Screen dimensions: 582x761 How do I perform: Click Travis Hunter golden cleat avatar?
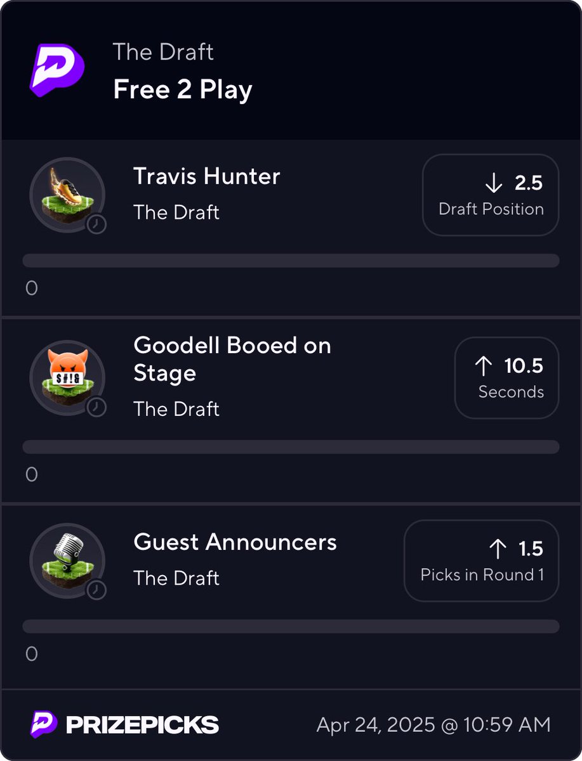click(x=67, y=194)
